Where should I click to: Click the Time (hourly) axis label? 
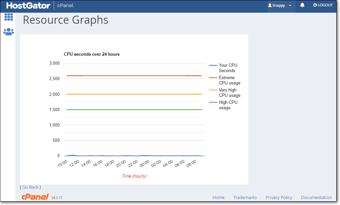pos(134,176)
